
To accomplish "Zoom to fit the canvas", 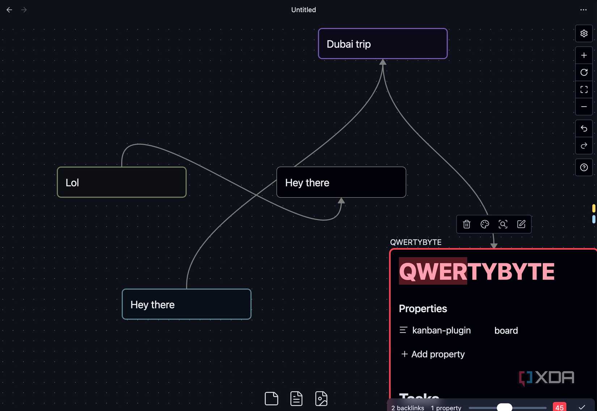I will [584, 89].
